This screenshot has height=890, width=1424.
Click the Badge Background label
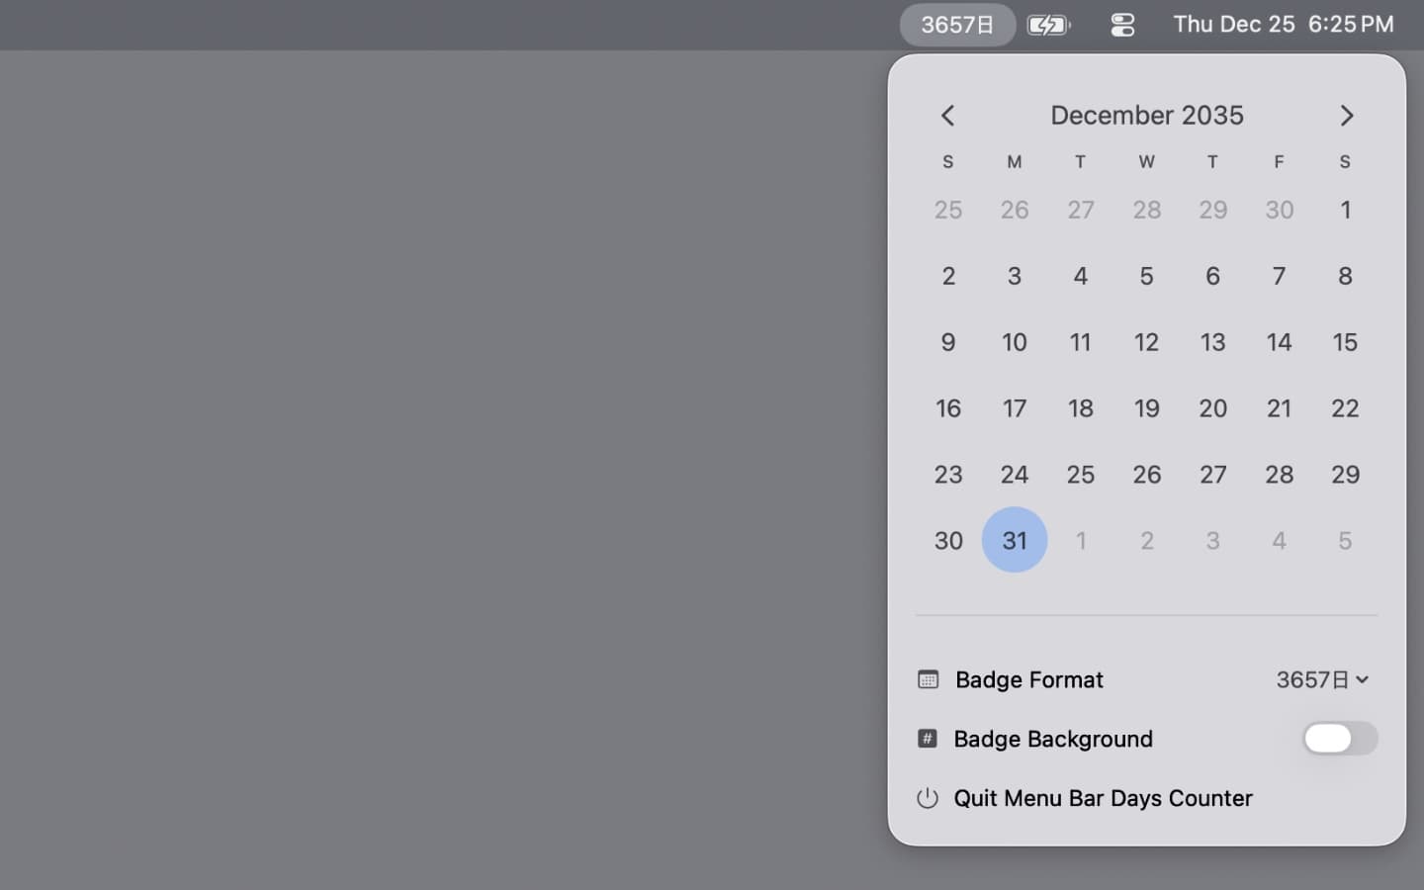tap(1053, 739)
